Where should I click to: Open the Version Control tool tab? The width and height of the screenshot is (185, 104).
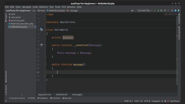(17, 98)
